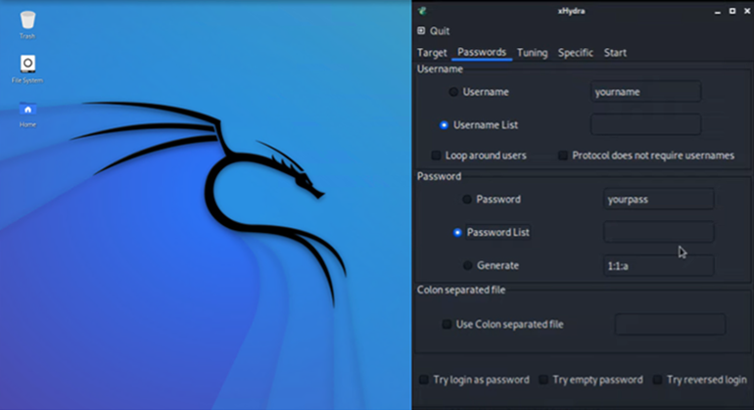Enable Use Colon separated file checkbox

(x=447, y=325)
